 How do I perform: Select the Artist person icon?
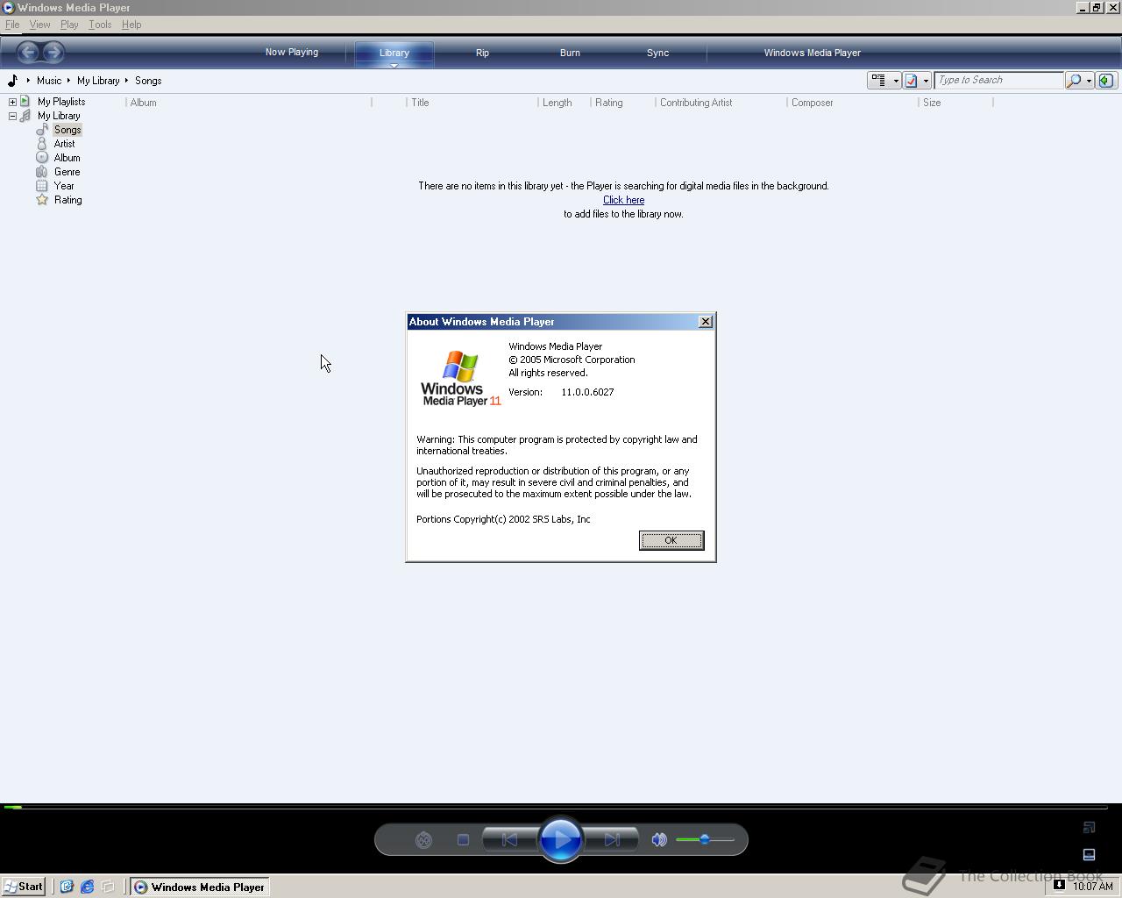coord(42,144)
